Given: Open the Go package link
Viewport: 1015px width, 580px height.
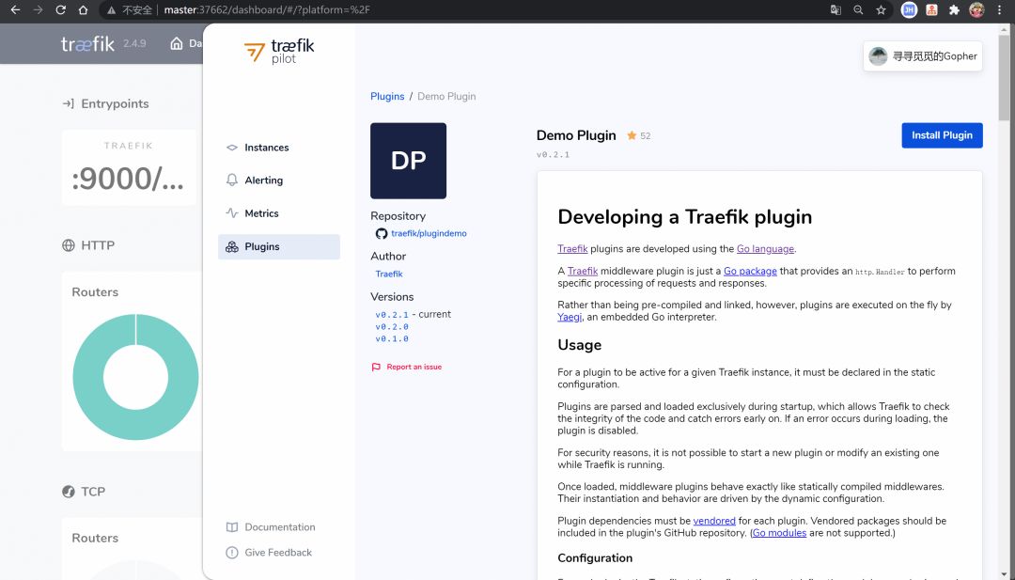Looking at the screenshot, I should point(750,272).
